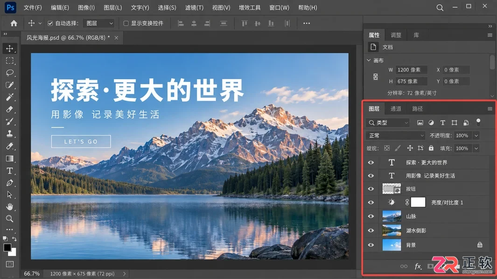The height and width of the screenshot is (279, 497).
Task: Lock all padlock icon in lock row
Action: (x=431, y=148)
